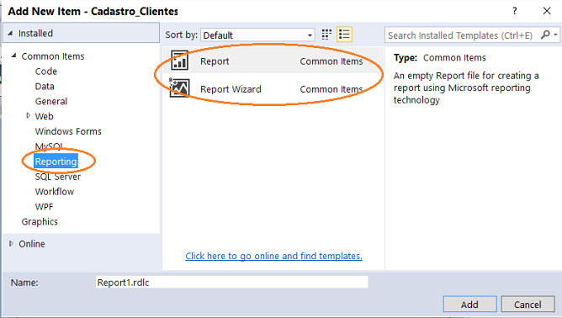Select the Report Wizard template icon
Screen dimensions: 562x318
pyautogui.click(x=179, y=87)
